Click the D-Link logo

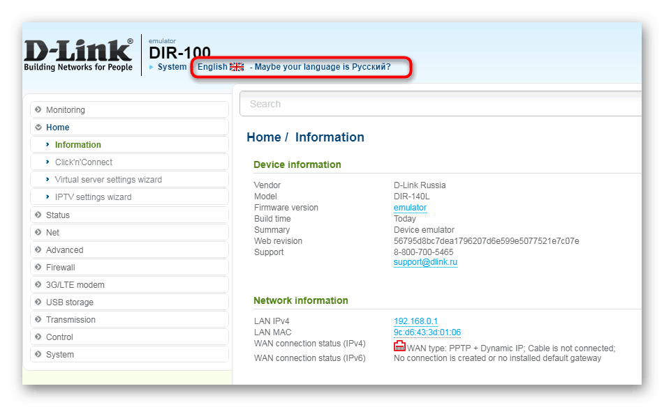78,55
